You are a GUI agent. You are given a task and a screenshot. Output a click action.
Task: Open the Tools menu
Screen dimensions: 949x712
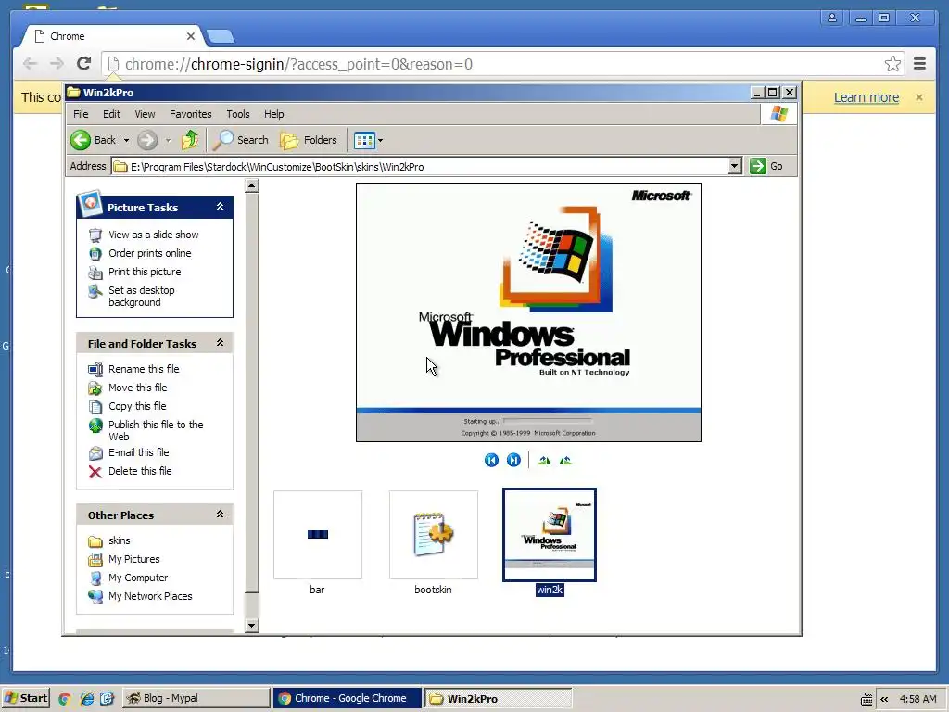(x=238, y=114)
